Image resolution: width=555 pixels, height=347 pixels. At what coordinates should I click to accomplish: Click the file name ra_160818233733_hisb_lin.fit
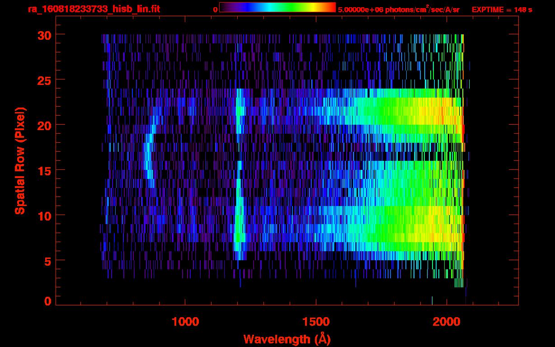(94, 9)
